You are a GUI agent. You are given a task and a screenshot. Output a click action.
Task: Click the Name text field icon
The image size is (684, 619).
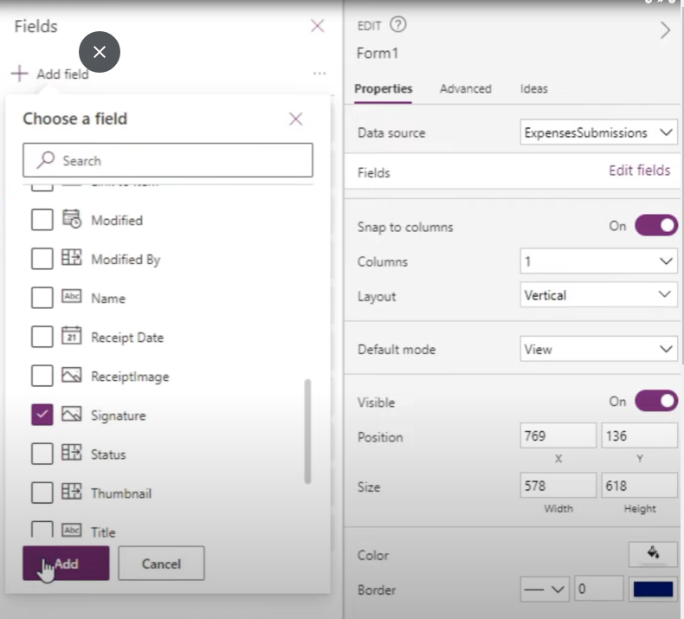(x=72, y=297)
